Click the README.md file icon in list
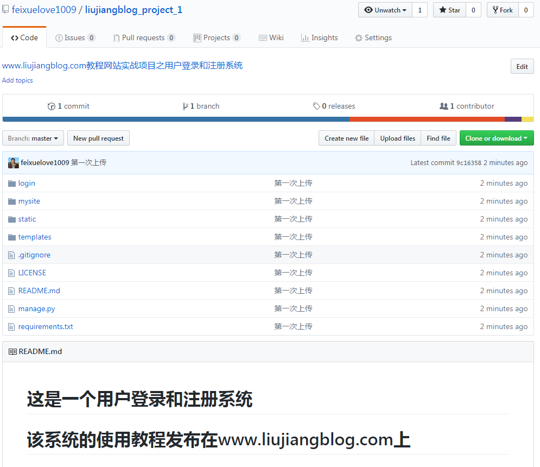The width and height of the screenshot is (540, 467). click(x=11, y=291)
